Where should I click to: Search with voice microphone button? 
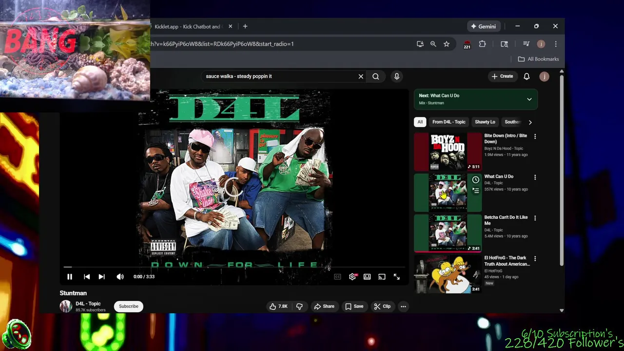[x=397, y=77]
